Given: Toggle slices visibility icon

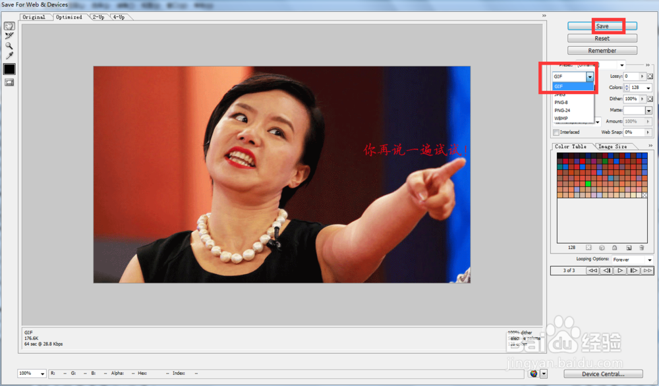Looking at the screenshot, I should [x=9, y=83].
